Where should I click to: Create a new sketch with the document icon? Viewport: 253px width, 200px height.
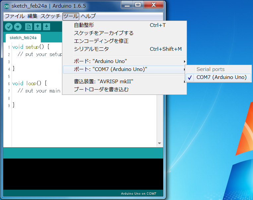pyautogui.click(x=29, y=27)
